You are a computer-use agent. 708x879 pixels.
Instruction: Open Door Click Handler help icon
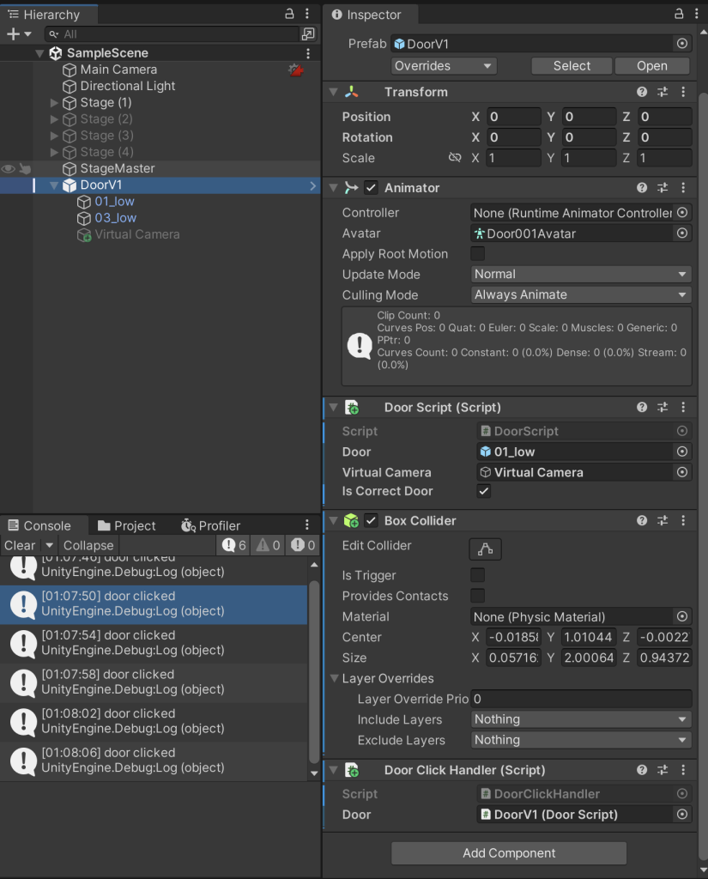pyautogui.click(x=642, y=770)
